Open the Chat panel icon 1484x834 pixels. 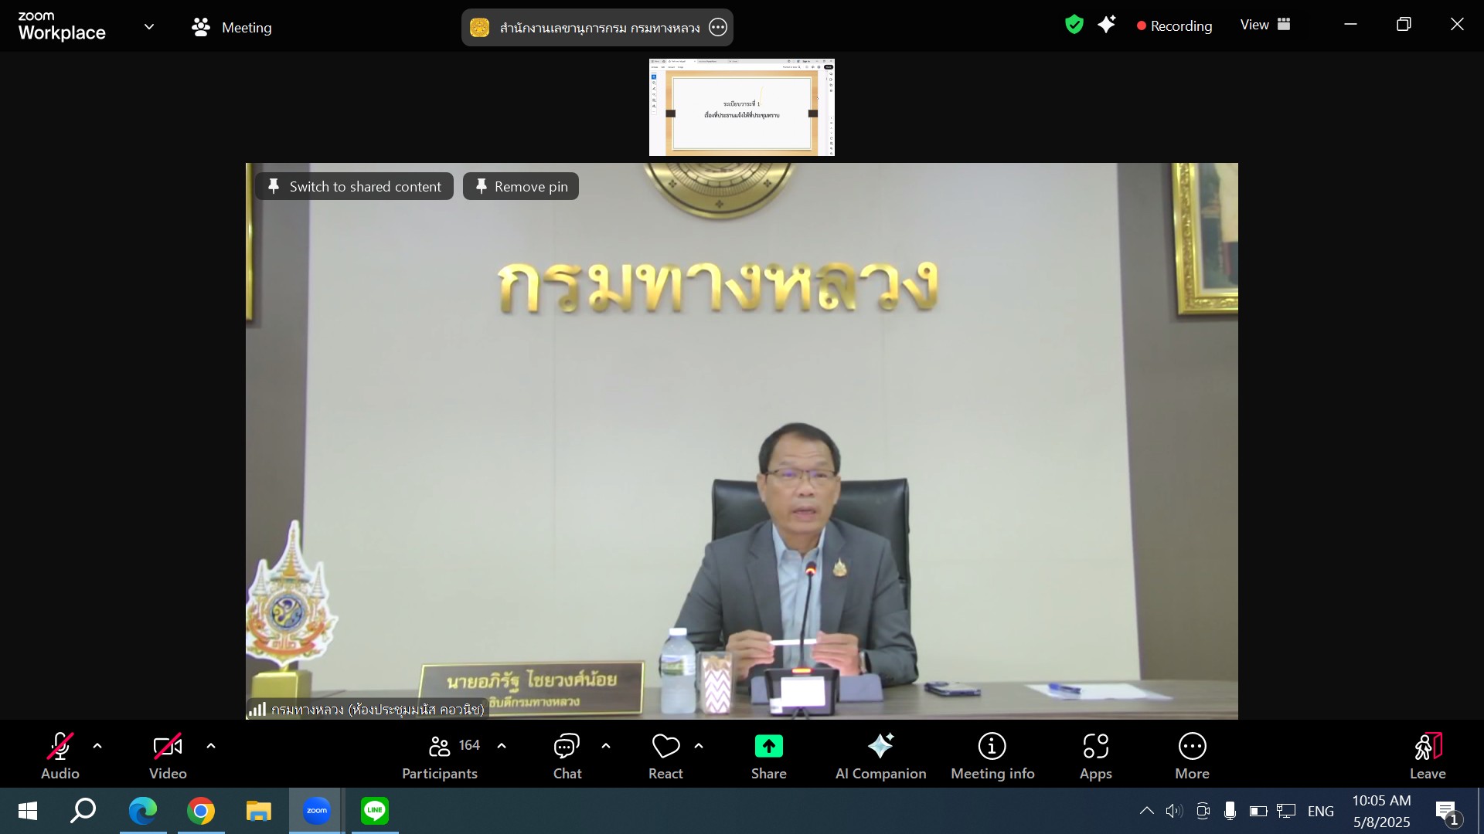pyautogui.click(x=567, y=747)
